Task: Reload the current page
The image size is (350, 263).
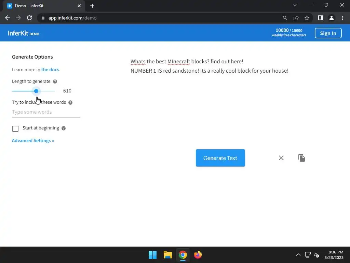Action: point(29,18)
